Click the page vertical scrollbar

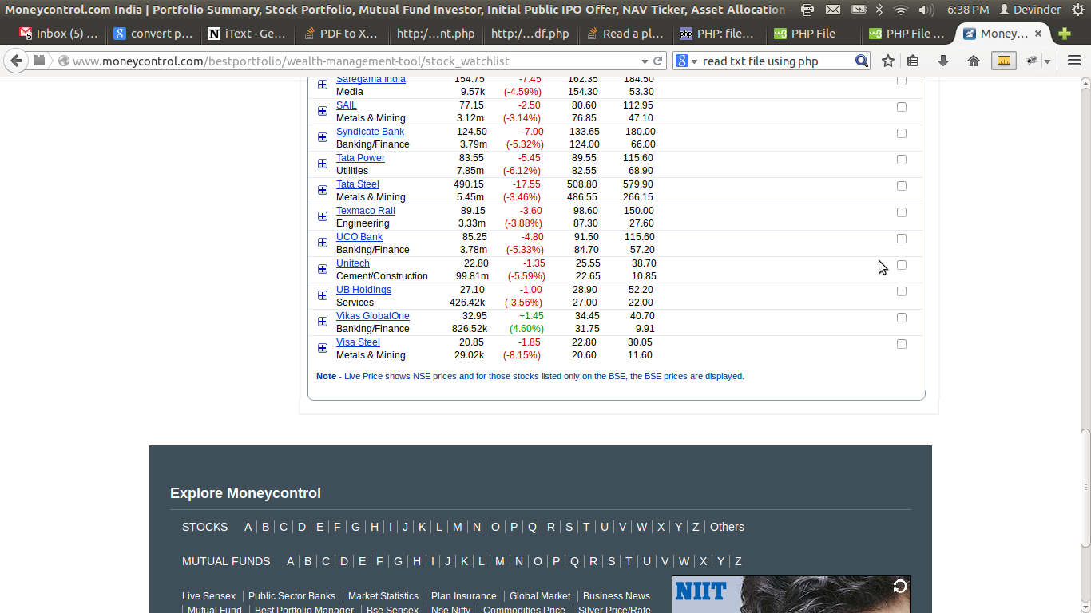click(x=1085, y=487)
